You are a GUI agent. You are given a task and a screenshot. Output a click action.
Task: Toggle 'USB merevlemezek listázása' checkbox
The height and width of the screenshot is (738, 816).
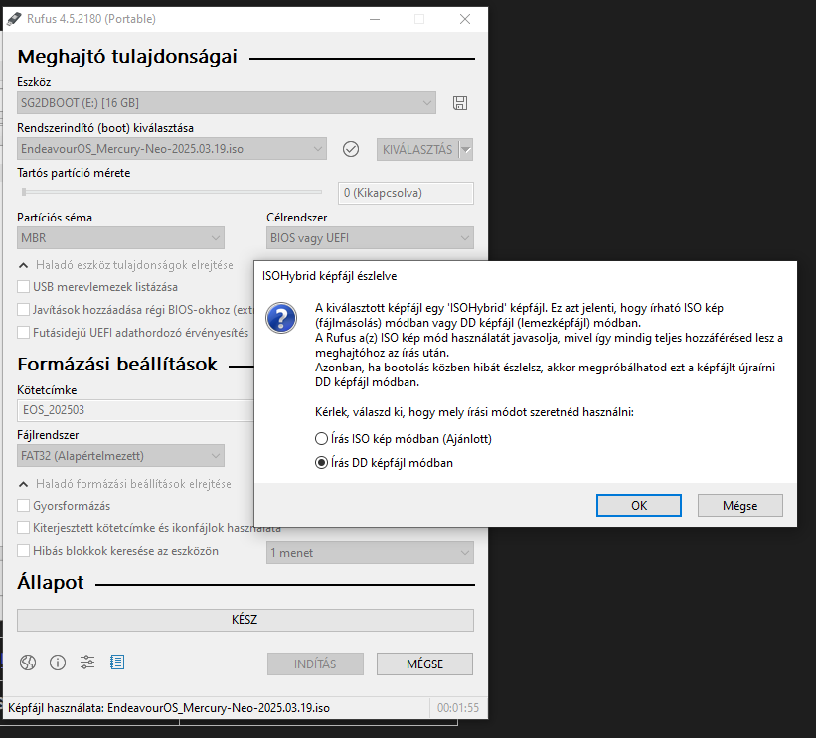[x=24, y=287]
